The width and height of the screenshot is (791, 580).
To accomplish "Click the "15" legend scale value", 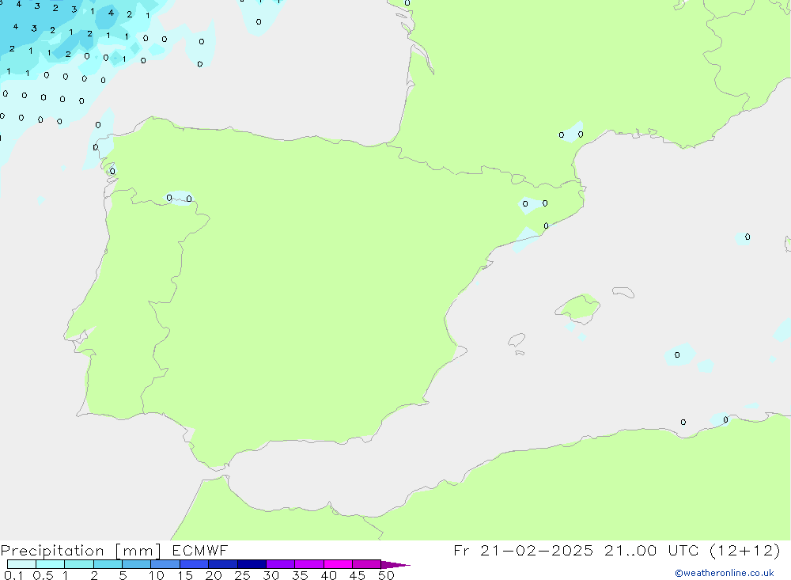I will pyautogui.click(x=185, y=575).
